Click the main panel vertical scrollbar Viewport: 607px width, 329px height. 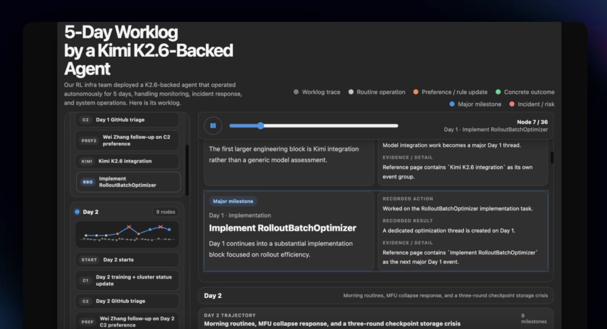coord(552,158)
